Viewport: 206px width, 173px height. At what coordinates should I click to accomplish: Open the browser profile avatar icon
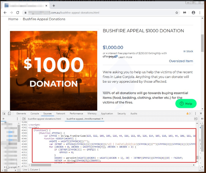tap(193, 13)
